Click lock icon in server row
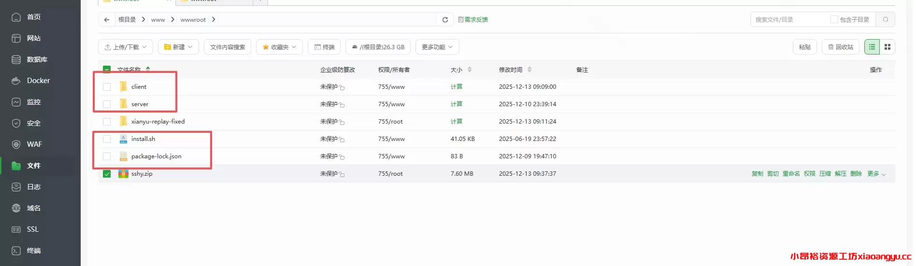The width and height of the screenshot is (916, 266). click(x=342, y=105)
